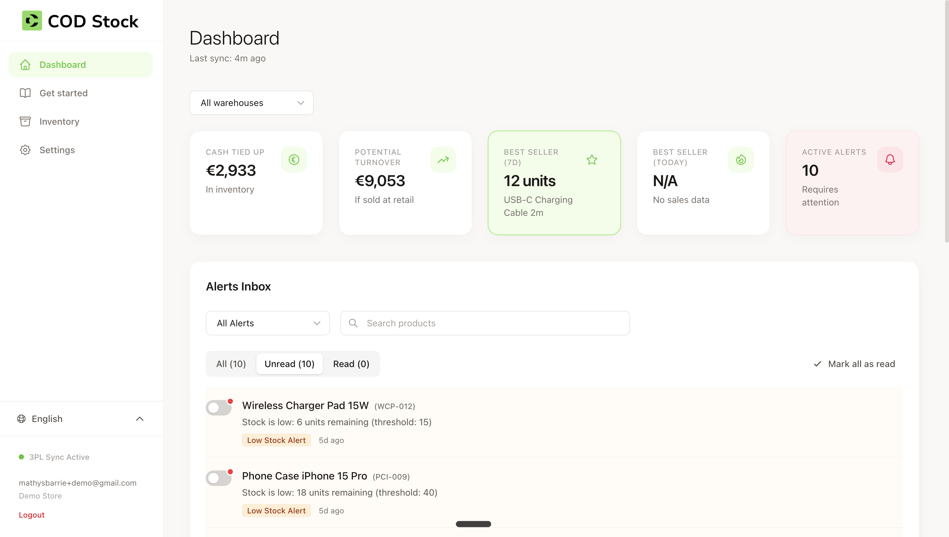Toggle read status for Phone Case iPhone alert

(x=219, y=478)
